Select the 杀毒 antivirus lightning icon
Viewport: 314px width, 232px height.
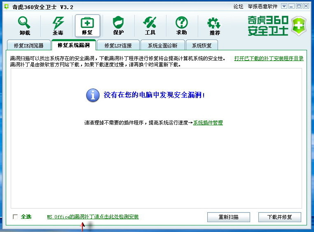(58, 26)
